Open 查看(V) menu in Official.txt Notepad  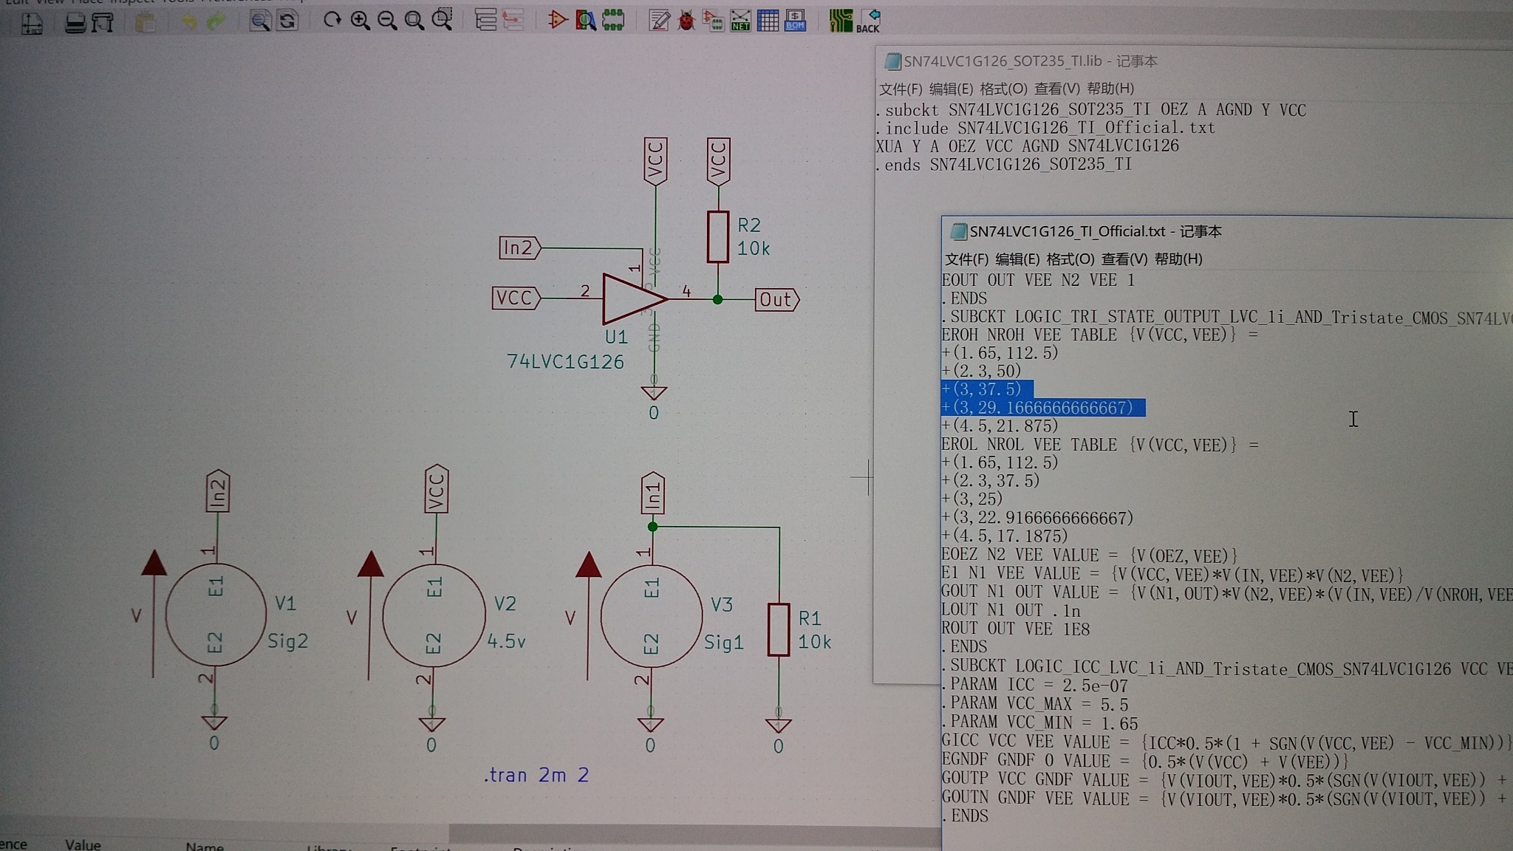point(1124,259)
